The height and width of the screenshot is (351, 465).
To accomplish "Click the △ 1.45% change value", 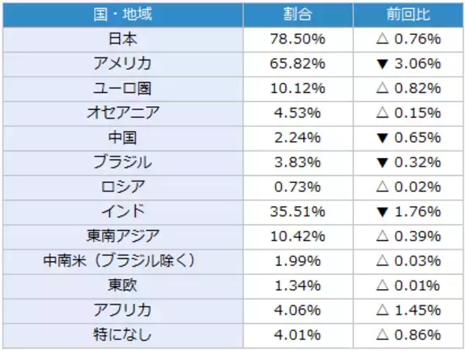I will click(x=408, y=311).
